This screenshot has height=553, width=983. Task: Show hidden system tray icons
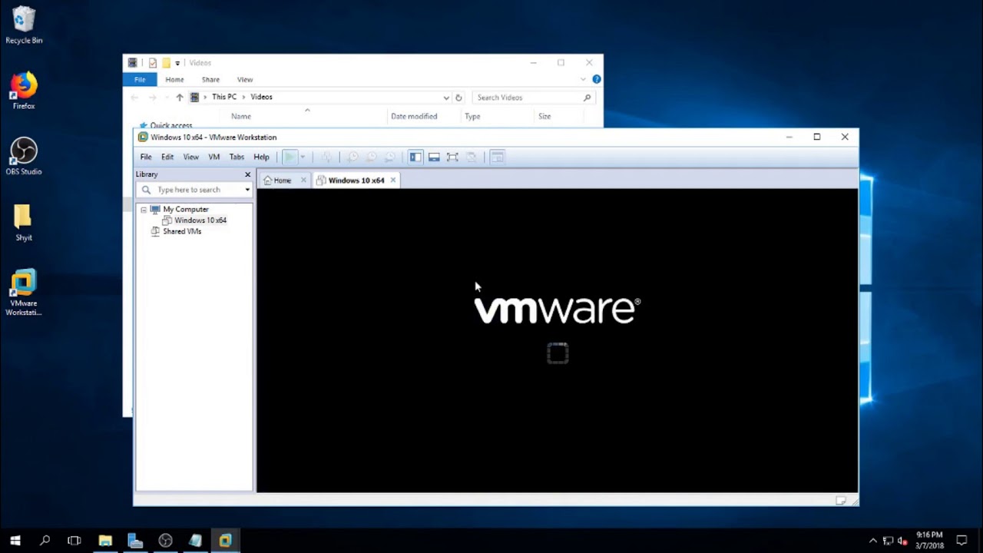click(872, 541)
